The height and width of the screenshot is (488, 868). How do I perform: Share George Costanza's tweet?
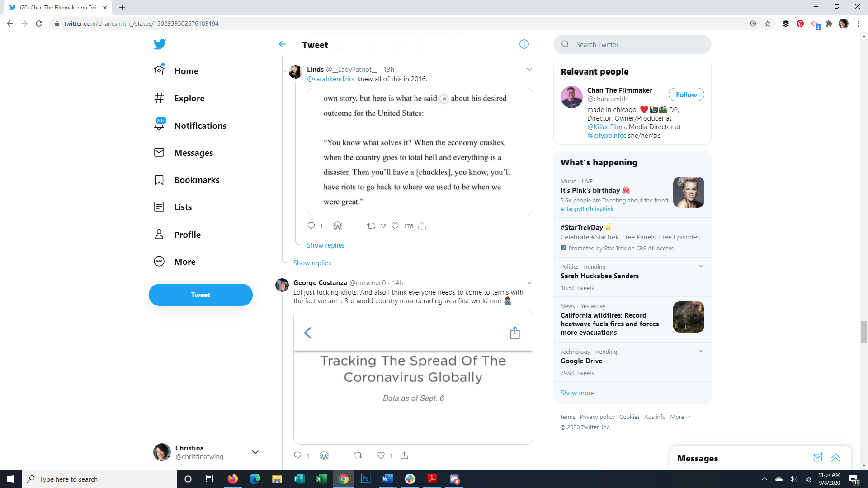pyautogui.click(x=405, y=455)
